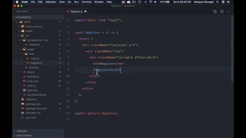Open the Run menu

[76, 2]
